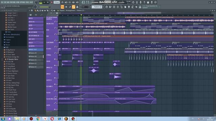Open Opera browser from the taskbar

(52, 119)
